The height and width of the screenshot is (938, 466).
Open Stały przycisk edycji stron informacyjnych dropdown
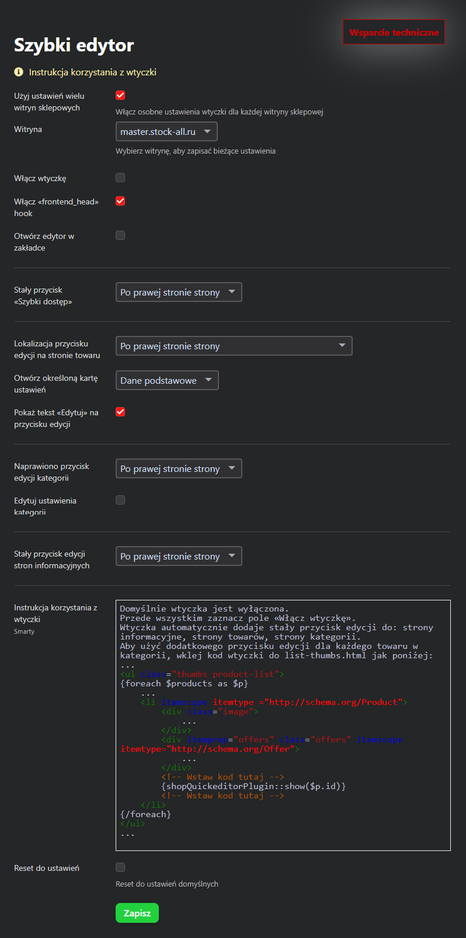pyautogui.click(x=179, y=557)
